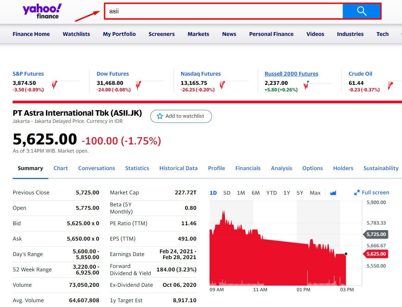Image resolution: width=402 pixels, height=307 pixels.
Task: Open the Tech navigation item
Action: 382,34
